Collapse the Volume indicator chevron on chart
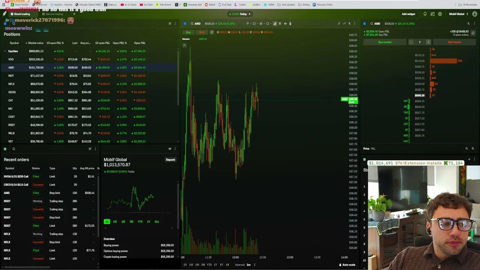 (x=184, y=45)
